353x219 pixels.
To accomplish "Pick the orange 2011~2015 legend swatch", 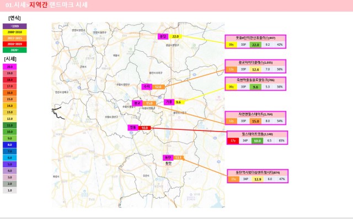I will click(15, 38).
